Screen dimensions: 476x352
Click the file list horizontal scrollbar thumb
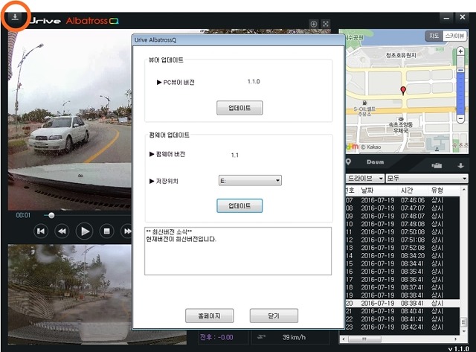click(364, 339)
